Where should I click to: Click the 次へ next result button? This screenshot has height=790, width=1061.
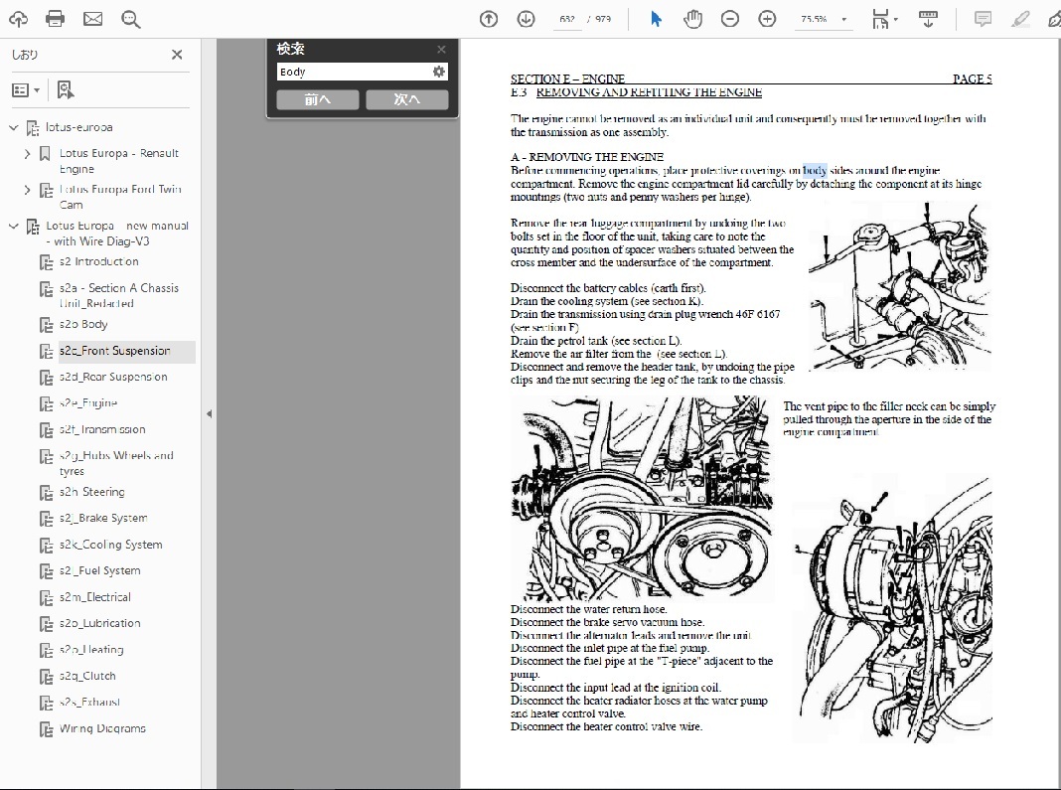point(407,99)
